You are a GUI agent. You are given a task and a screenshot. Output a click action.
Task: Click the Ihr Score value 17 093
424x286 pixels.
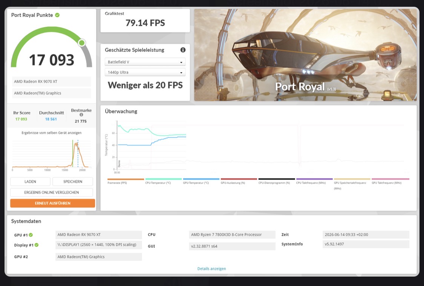tap(21, 119)
